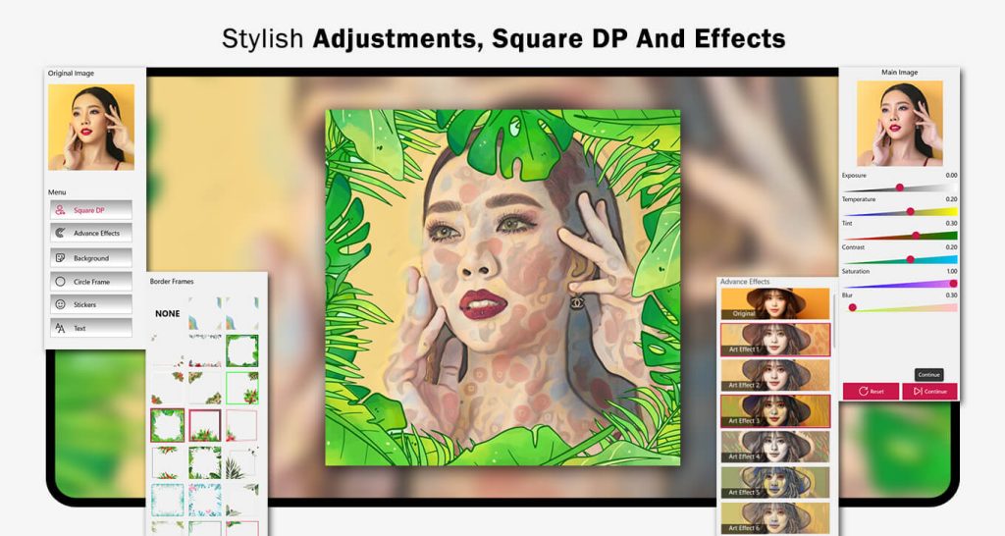The image size is (1005, 536).
Task: Select the Background menu icon
Action: click(x=60, y=258)
